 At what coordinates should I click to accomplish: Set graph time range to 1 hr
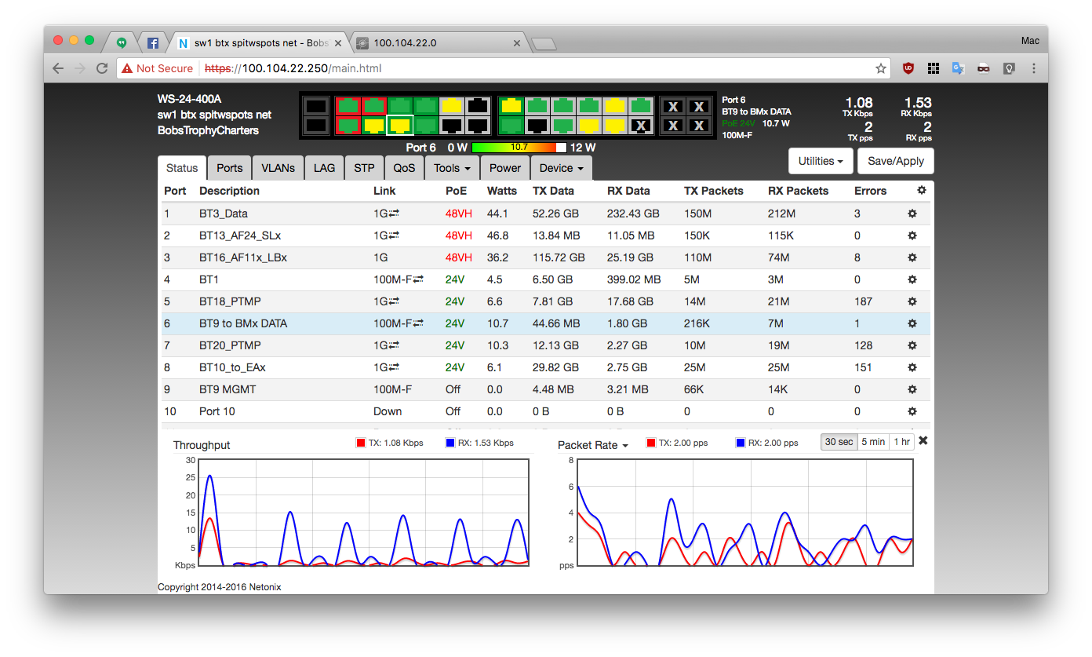(901, 442)
